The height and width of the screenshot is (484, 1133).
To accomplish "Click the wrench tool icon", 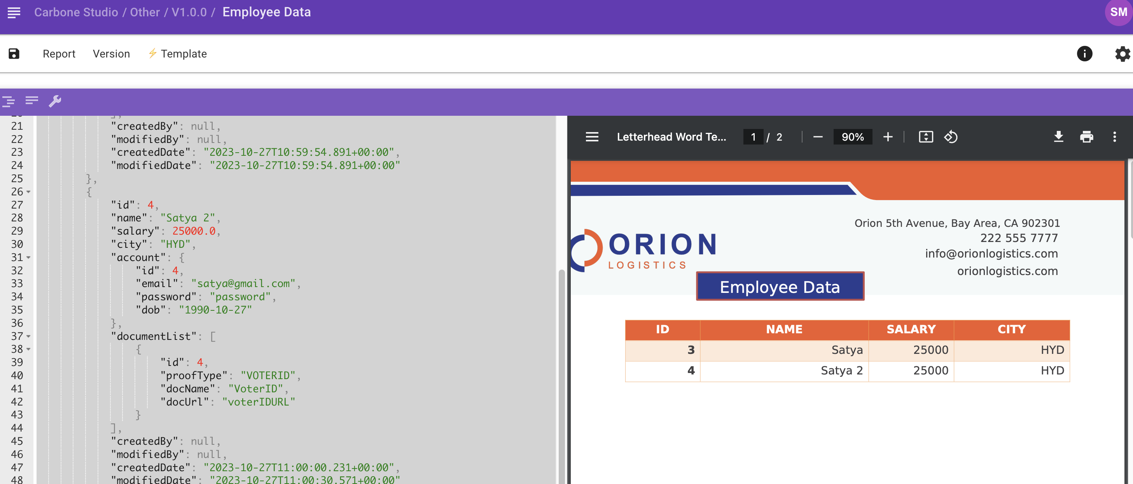I will (55, 101).
